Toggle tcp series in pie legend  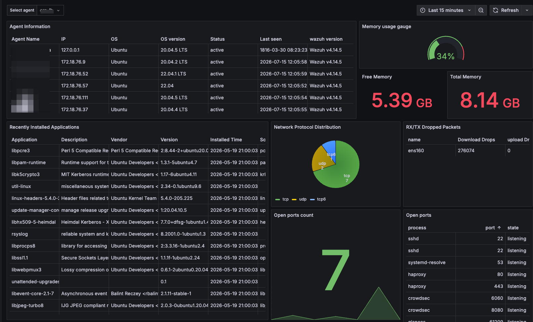(x=282, y=199)
